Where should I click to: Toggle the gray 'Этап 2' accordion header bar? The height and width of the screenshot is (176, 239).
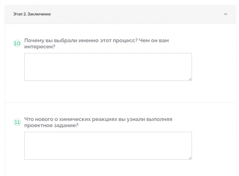pyautogui.click(x=121, y=14)
